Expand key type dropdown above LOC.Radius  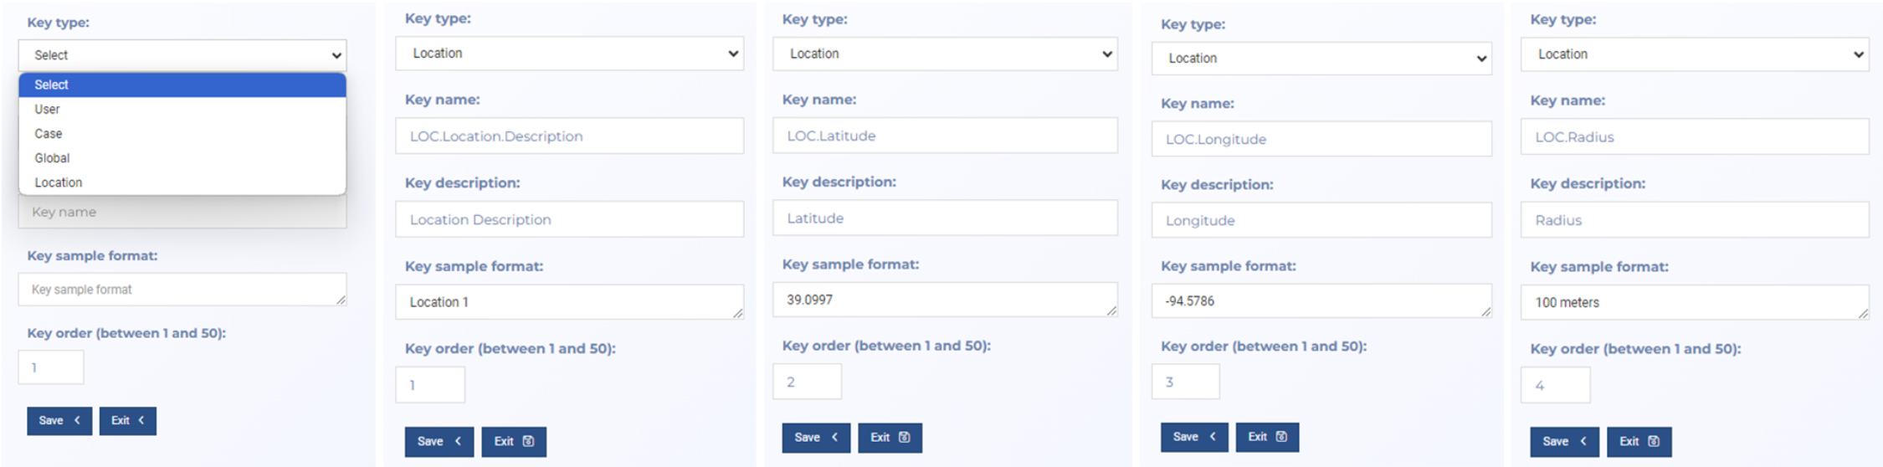(x=1695, y=54)
